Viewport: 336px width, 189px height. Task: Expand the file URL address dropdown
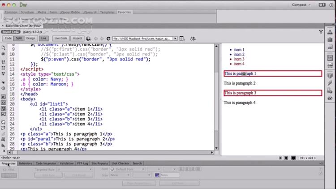pyautogui.click(x=175, y=39)
